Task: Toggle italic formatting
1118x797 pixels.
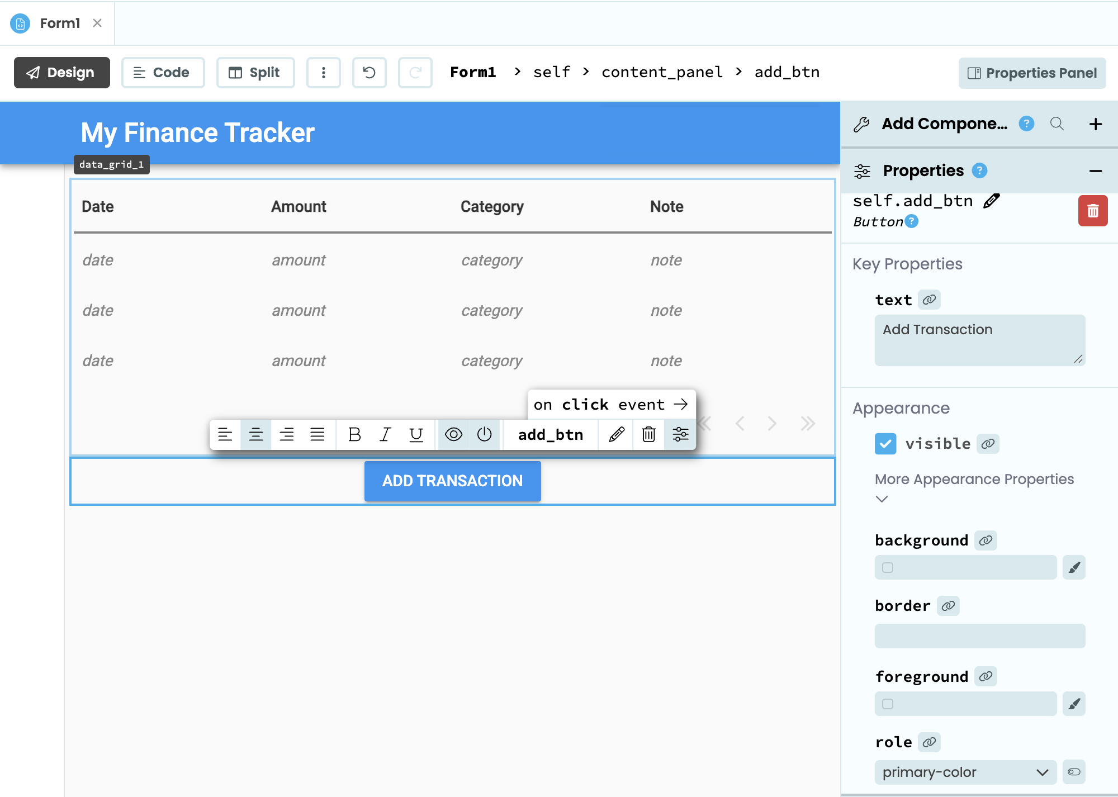Action: coord(385,434)
